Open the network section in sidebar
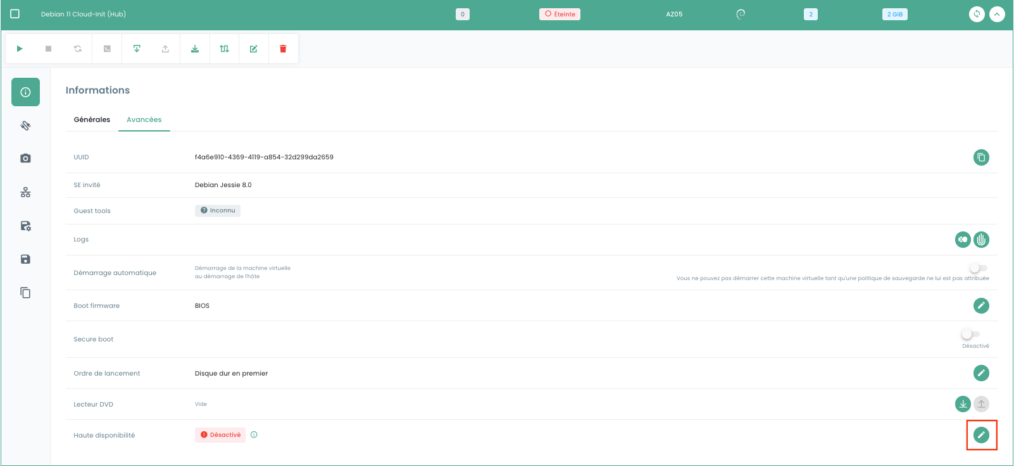Screen dimensions: 1014x466 [x=25, y=192]
